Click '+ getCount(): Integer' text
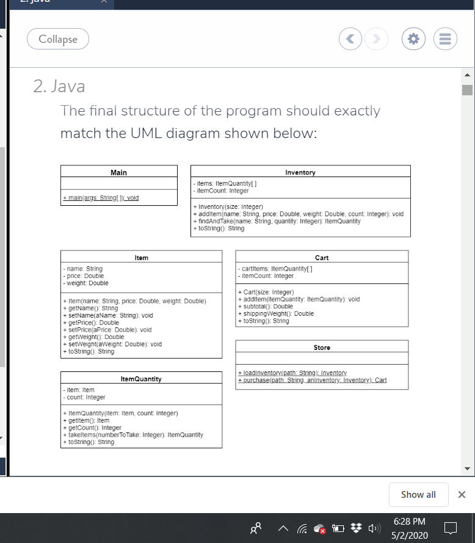This screenshot has height=543, width=475. [x=92, y=428]
